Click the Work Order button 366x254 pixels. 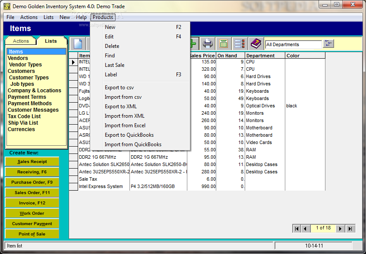[32, 213]
